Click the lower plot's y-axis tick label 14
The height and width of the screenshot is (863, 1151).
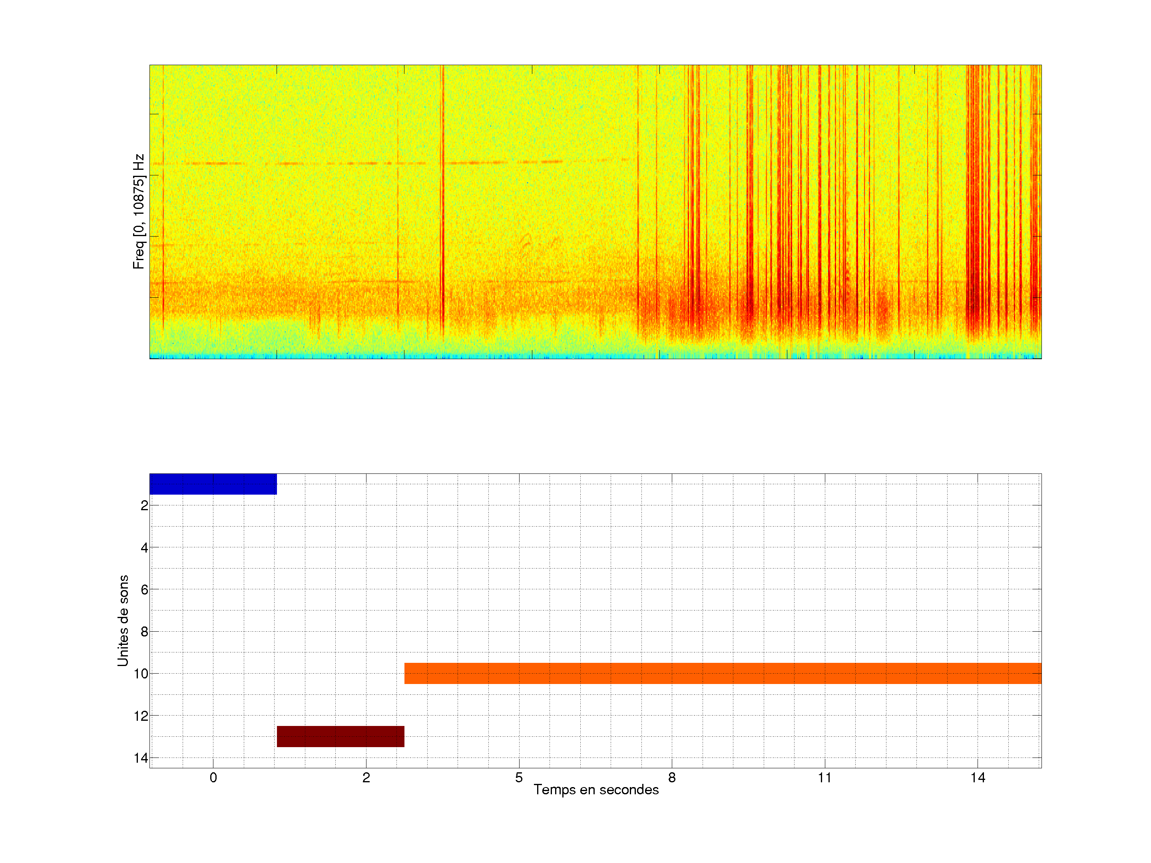click(141, 758)
